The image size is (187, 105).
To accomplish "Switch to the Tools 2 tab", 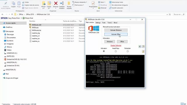I will click(110, 23).
